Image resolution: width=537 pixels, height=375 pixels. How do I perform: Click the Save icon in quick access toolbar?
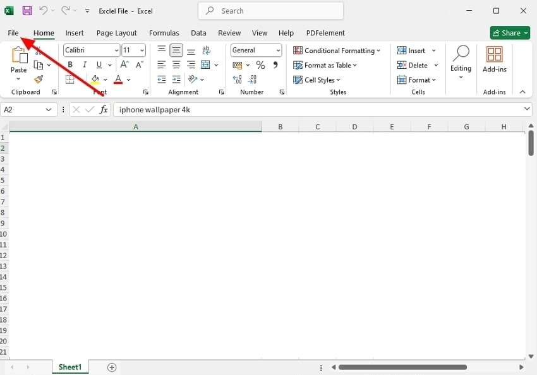[26, 11]
